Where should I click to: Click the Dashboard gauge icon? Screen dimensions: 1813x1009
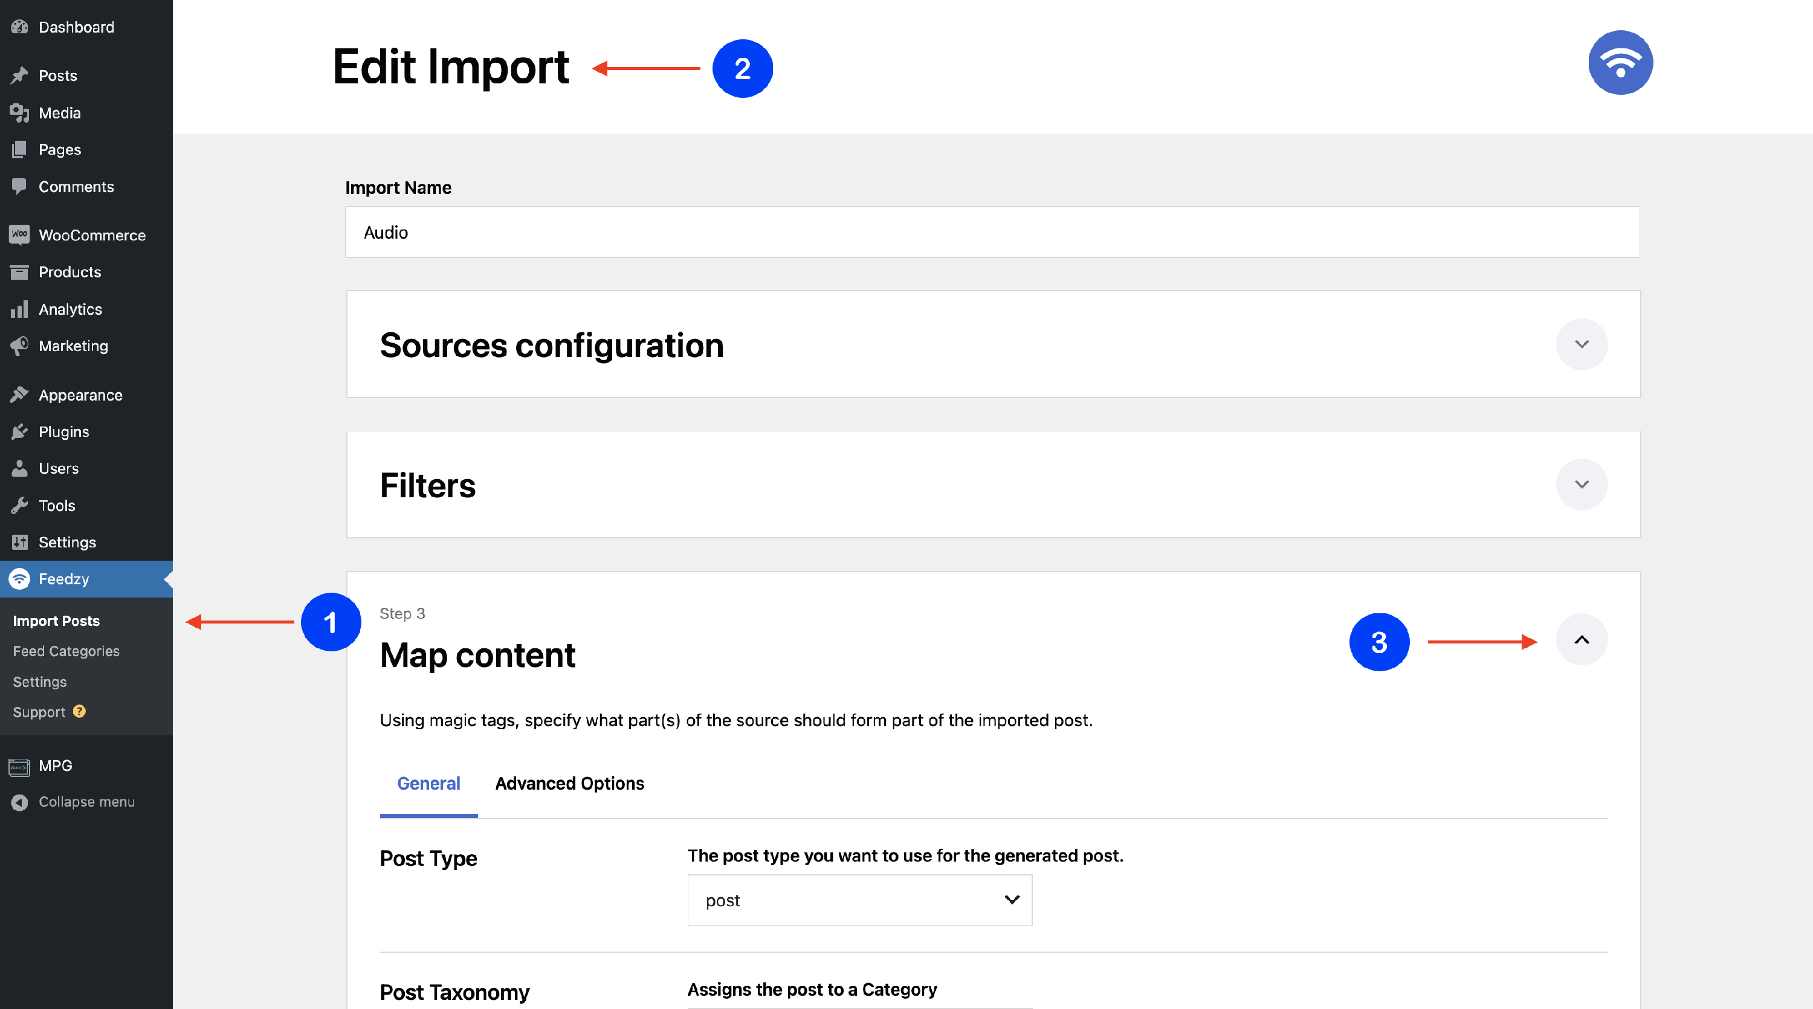(20, 27)
